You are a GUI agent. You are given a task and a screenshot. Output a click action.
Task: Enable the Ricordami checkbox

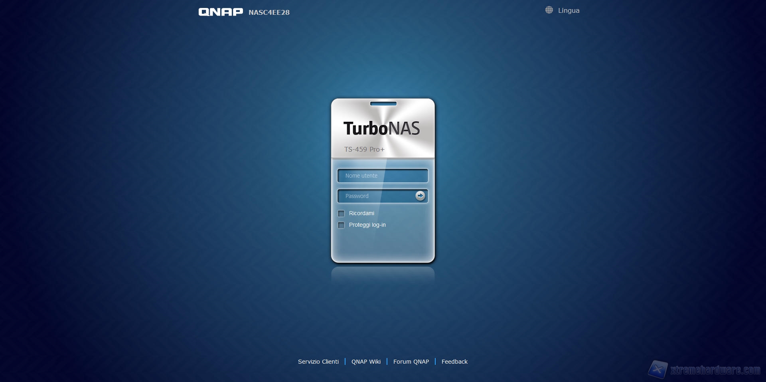(341, 214)
